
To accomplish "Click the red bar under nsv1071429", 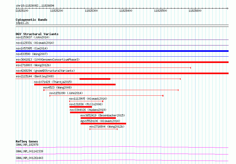I will pos(75,85).
